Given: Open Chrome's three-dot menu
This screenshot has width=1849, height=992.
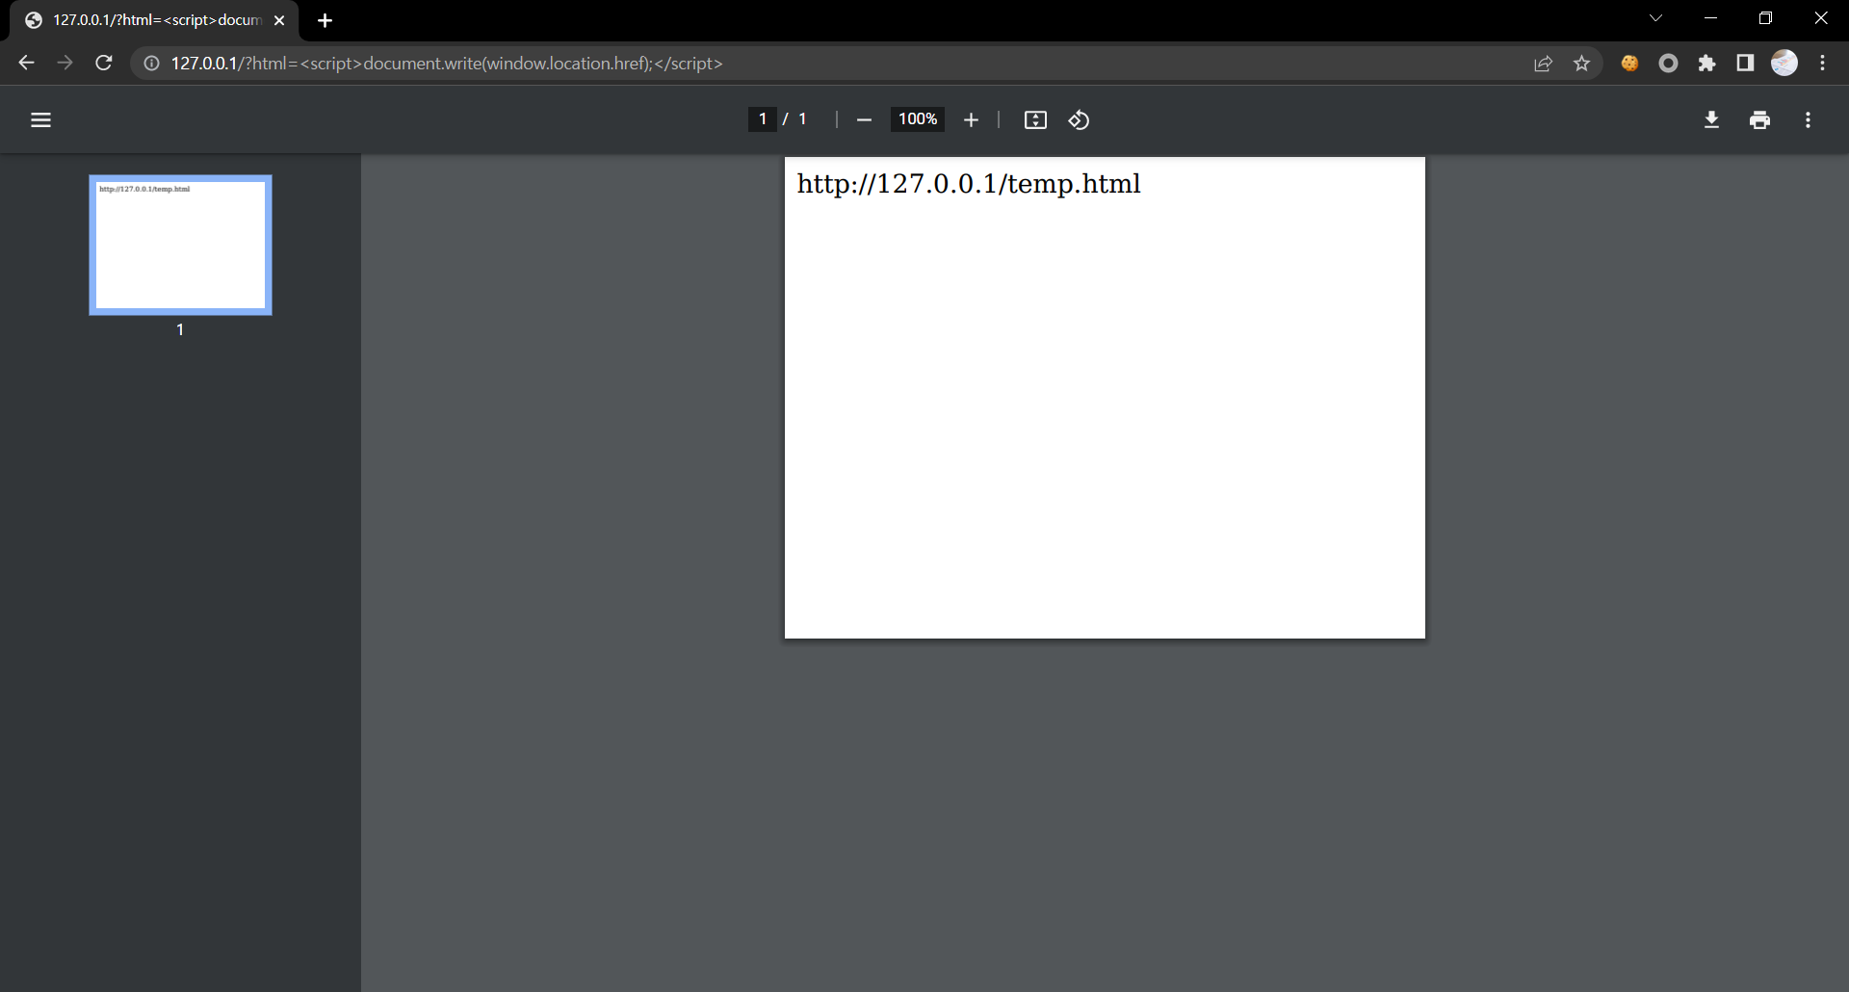Looking at the screenshot, I should pos(1822,63).
